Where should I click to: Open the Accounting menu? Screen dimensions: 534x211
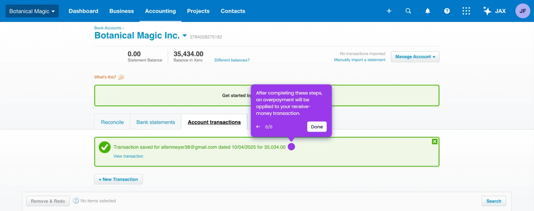[160, 11]
